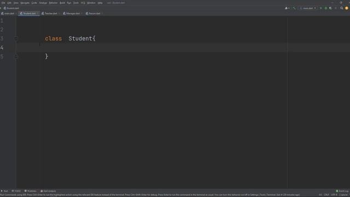The image size is (350, 197).
Task: Close the Teacher.dart tab
Action: click(59, 14)
